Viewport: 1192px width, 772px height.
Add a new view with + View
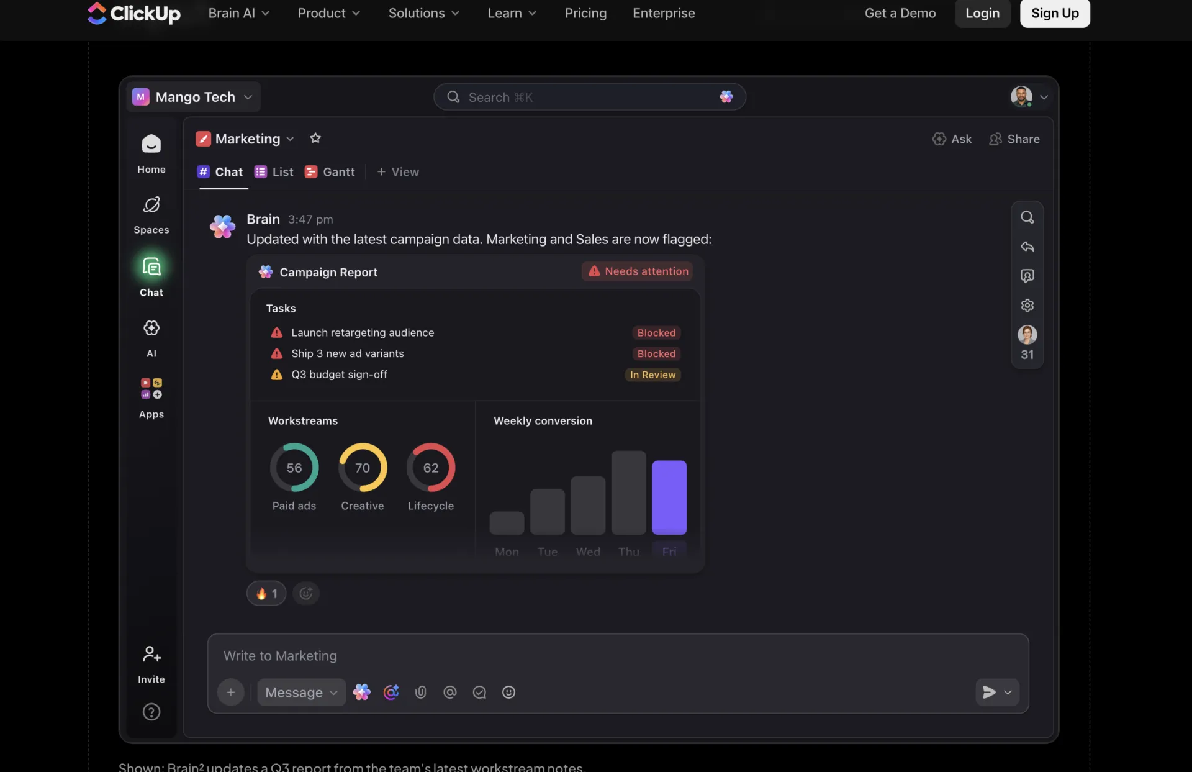pos(398,172)
